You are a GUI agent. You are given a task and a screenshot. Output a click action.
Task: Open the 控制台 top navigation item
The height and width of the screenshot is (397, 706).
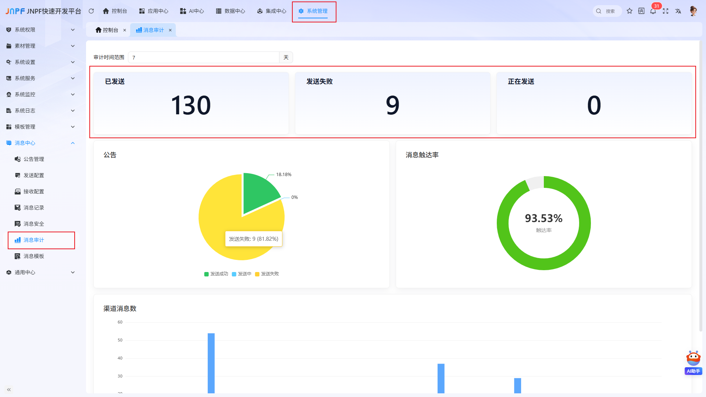[115, 11]
